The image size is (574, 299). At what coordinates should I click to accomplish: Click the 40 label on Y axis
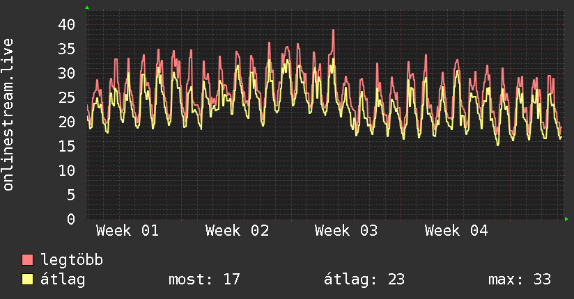coord(66,24)
